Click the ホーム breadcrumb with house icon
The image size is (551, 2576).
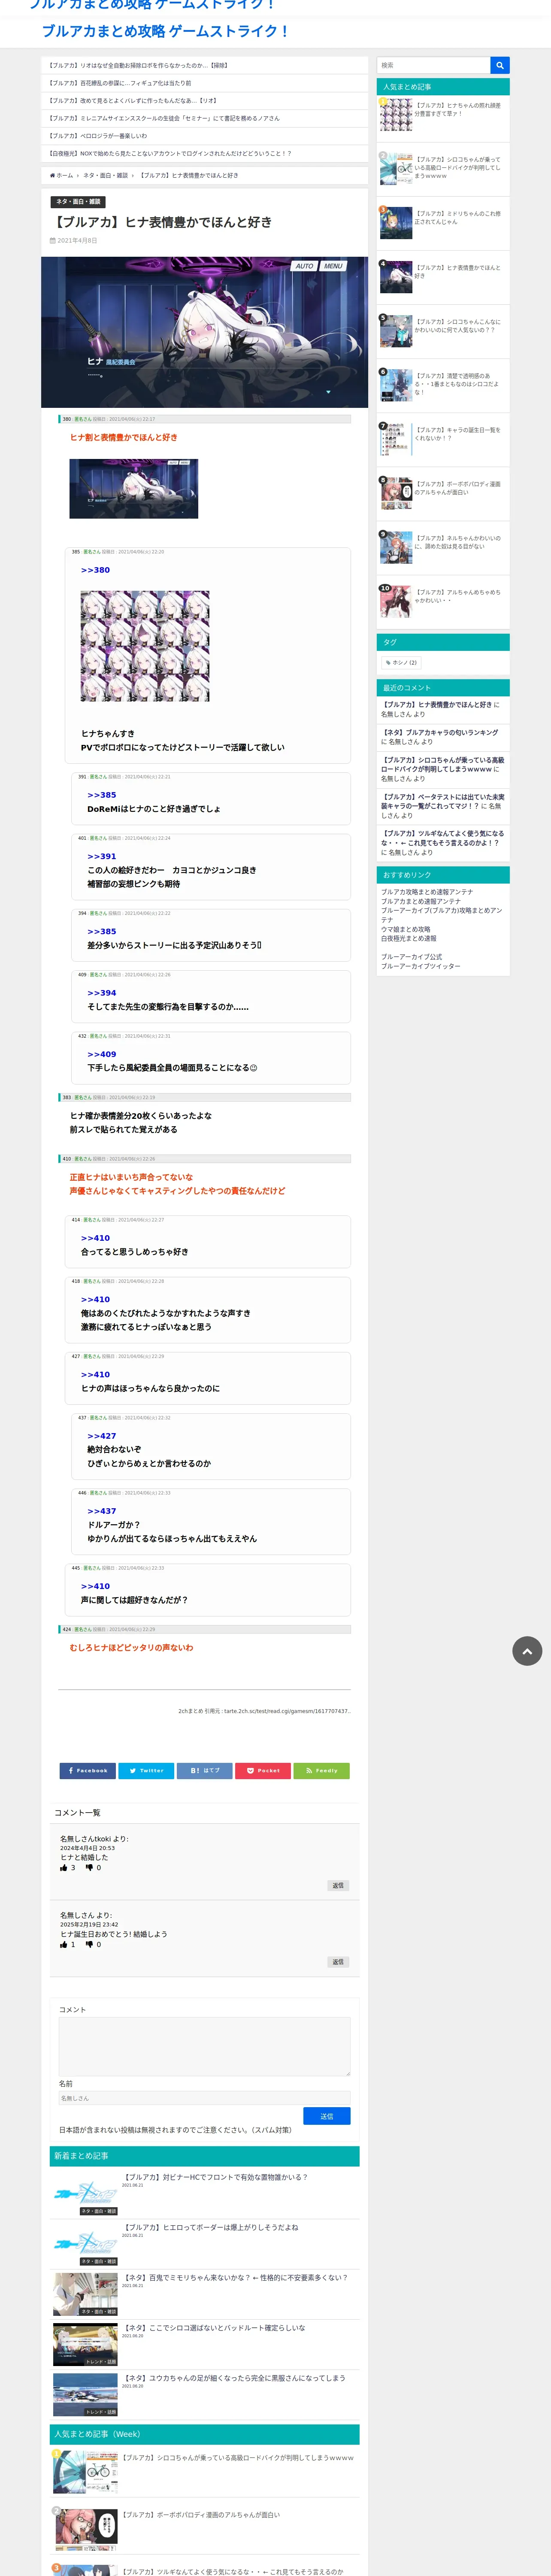coord(62,175)
